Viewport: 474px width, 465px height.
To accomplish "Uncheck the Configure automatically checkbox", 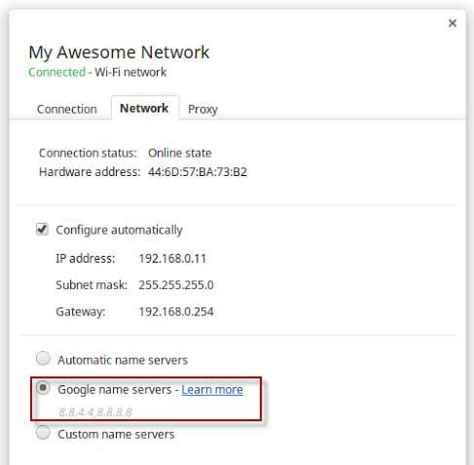I will pyautogui.click(x=42, y=229).
